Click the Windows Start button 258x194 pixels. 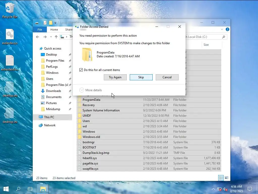pyautogui.click(x=6, y=189)
